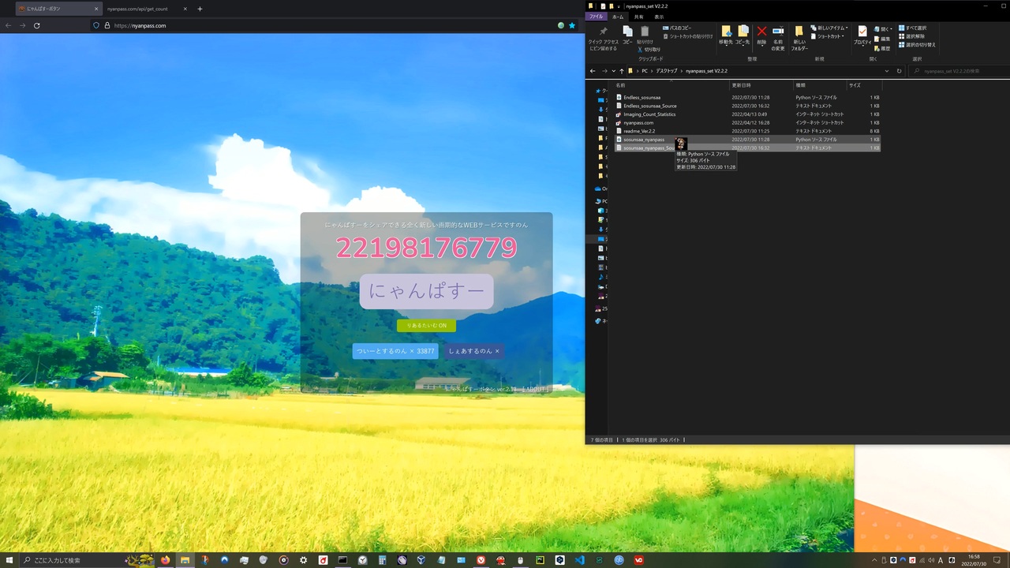Click PC in the address breadcrumb

tap(645, 71)
